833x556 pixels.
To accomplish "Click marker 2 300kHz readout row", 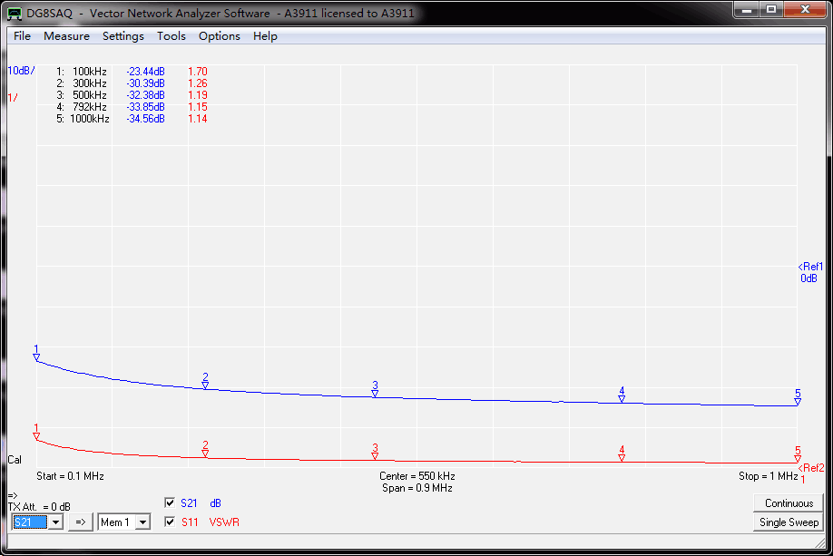I will [132, 83].
